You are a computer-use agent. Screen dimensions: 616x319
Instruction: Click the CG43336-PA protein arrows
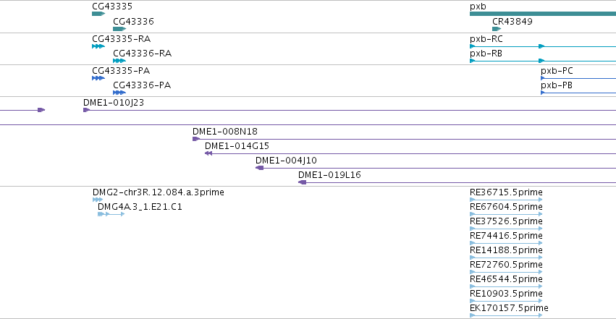(119, 93)
